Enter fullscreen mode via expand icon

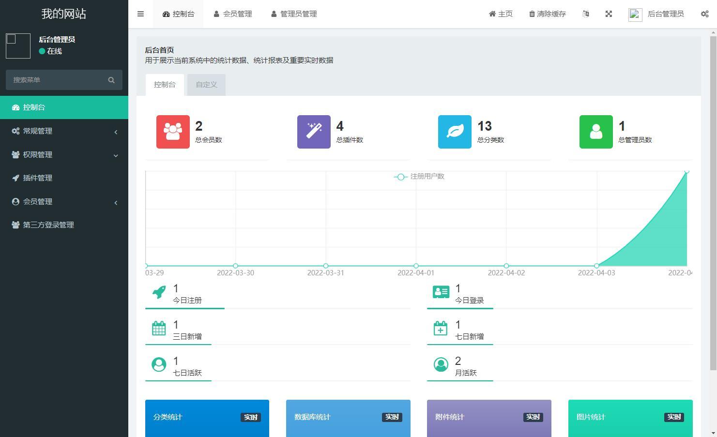coord(609,14)
